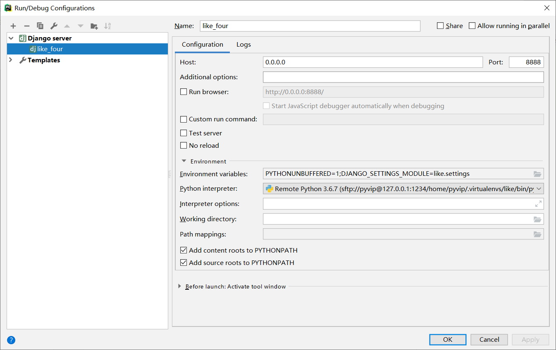Uncheck Add content roots to PYTHONPATH
The width and height of the screenshot is (556, 350).
pos(184,250)
